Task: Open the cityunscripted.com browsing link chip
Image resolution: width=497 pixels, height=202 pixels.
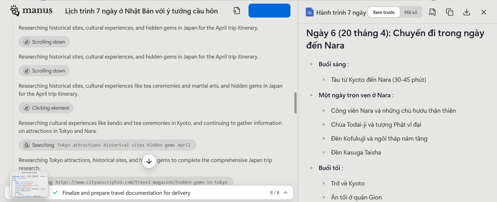Action: [x=141, y=182]
